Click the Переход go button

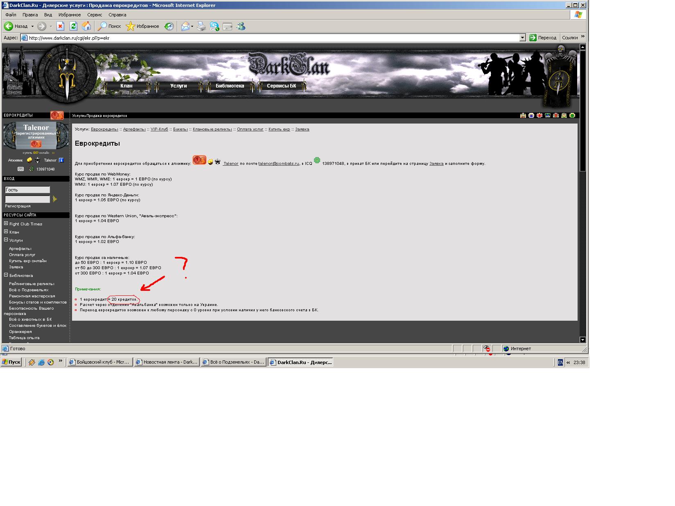tap(543, 38)
